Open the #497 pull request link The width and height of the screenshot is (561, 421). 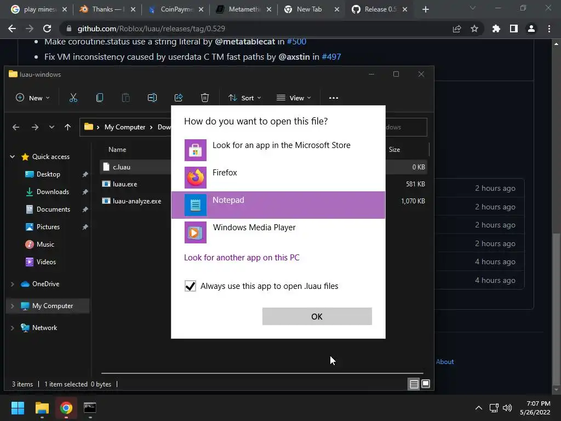pos(331,57)
